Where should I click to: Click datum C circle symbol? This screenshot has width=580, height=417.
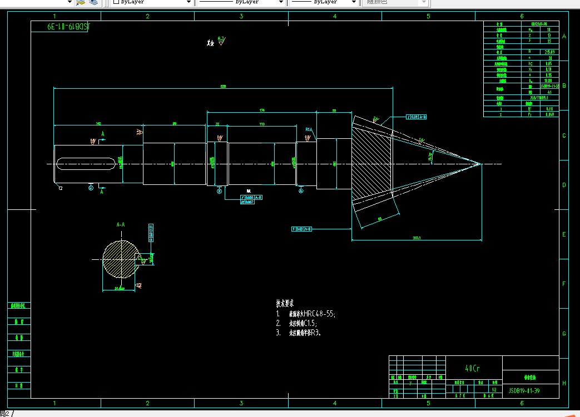coord(91,188)
